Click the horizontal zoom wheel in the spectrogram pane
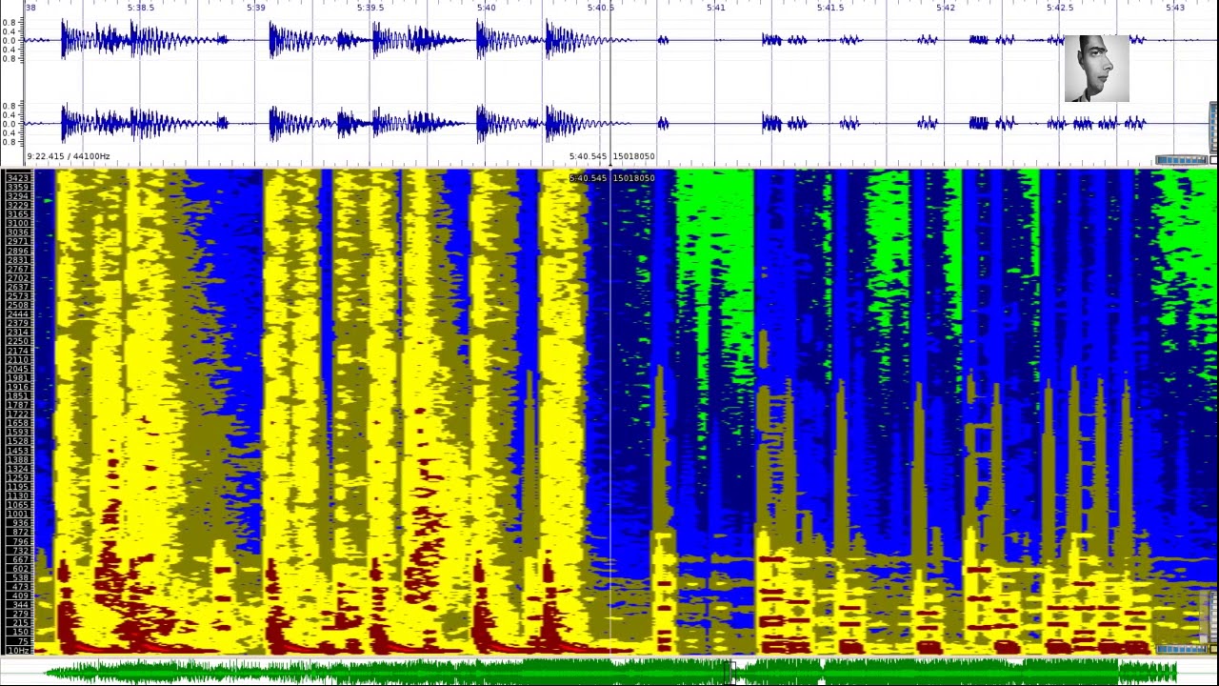This screenshot has width=1219, height=686. click(1182, 649)
